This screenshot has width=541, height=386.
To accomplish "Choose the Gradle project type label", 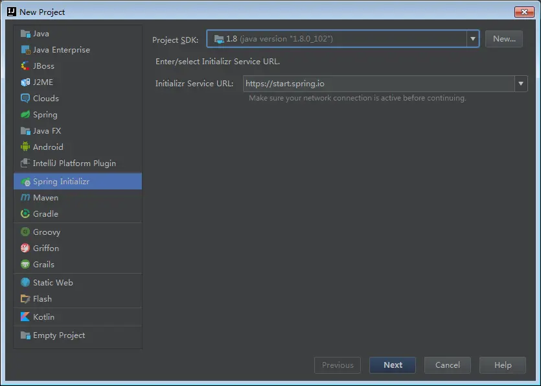I will 45,214.
